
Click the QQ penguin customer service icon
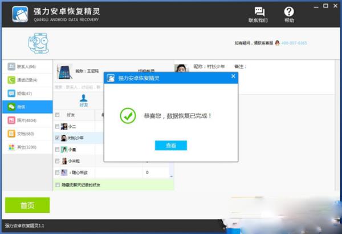(276, 43)
